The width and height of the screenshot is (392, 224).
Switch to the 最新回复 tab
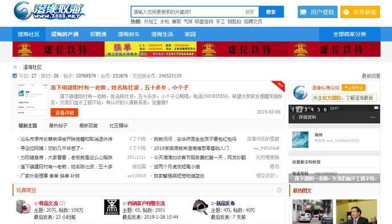[88, 126]
